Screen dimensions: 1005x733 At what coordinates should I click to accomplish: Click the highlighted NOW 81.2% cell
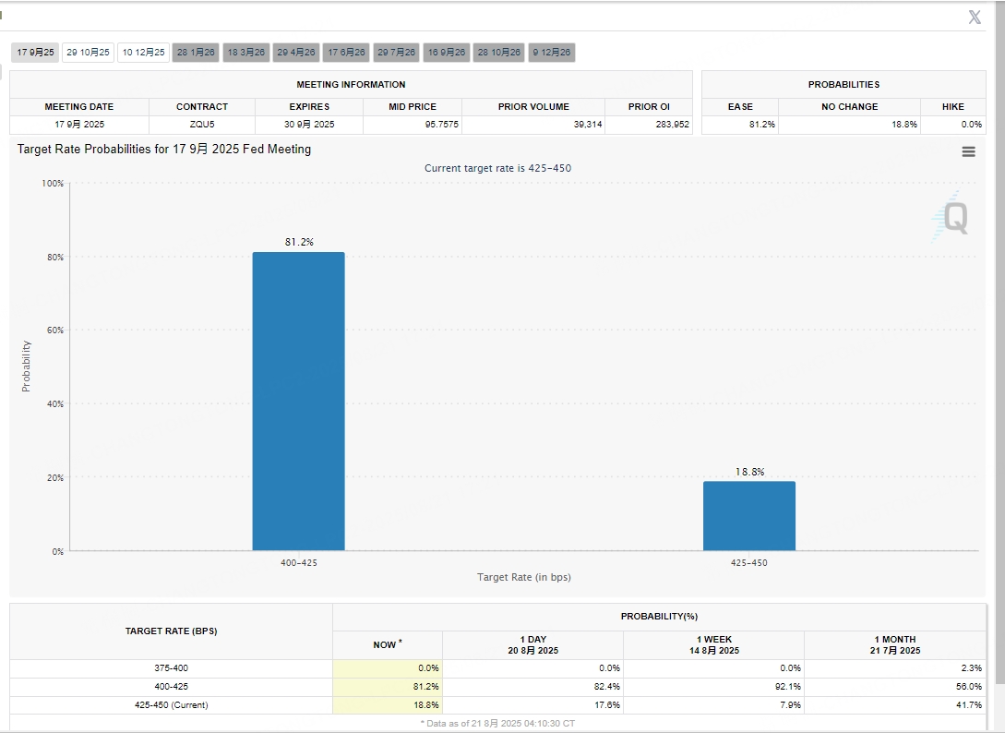pyautogui.click(x=387, y=687)
